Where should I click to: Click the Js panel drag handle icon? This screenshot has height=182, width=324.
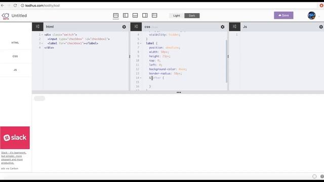pyautogui.click(x=235, y=27)
